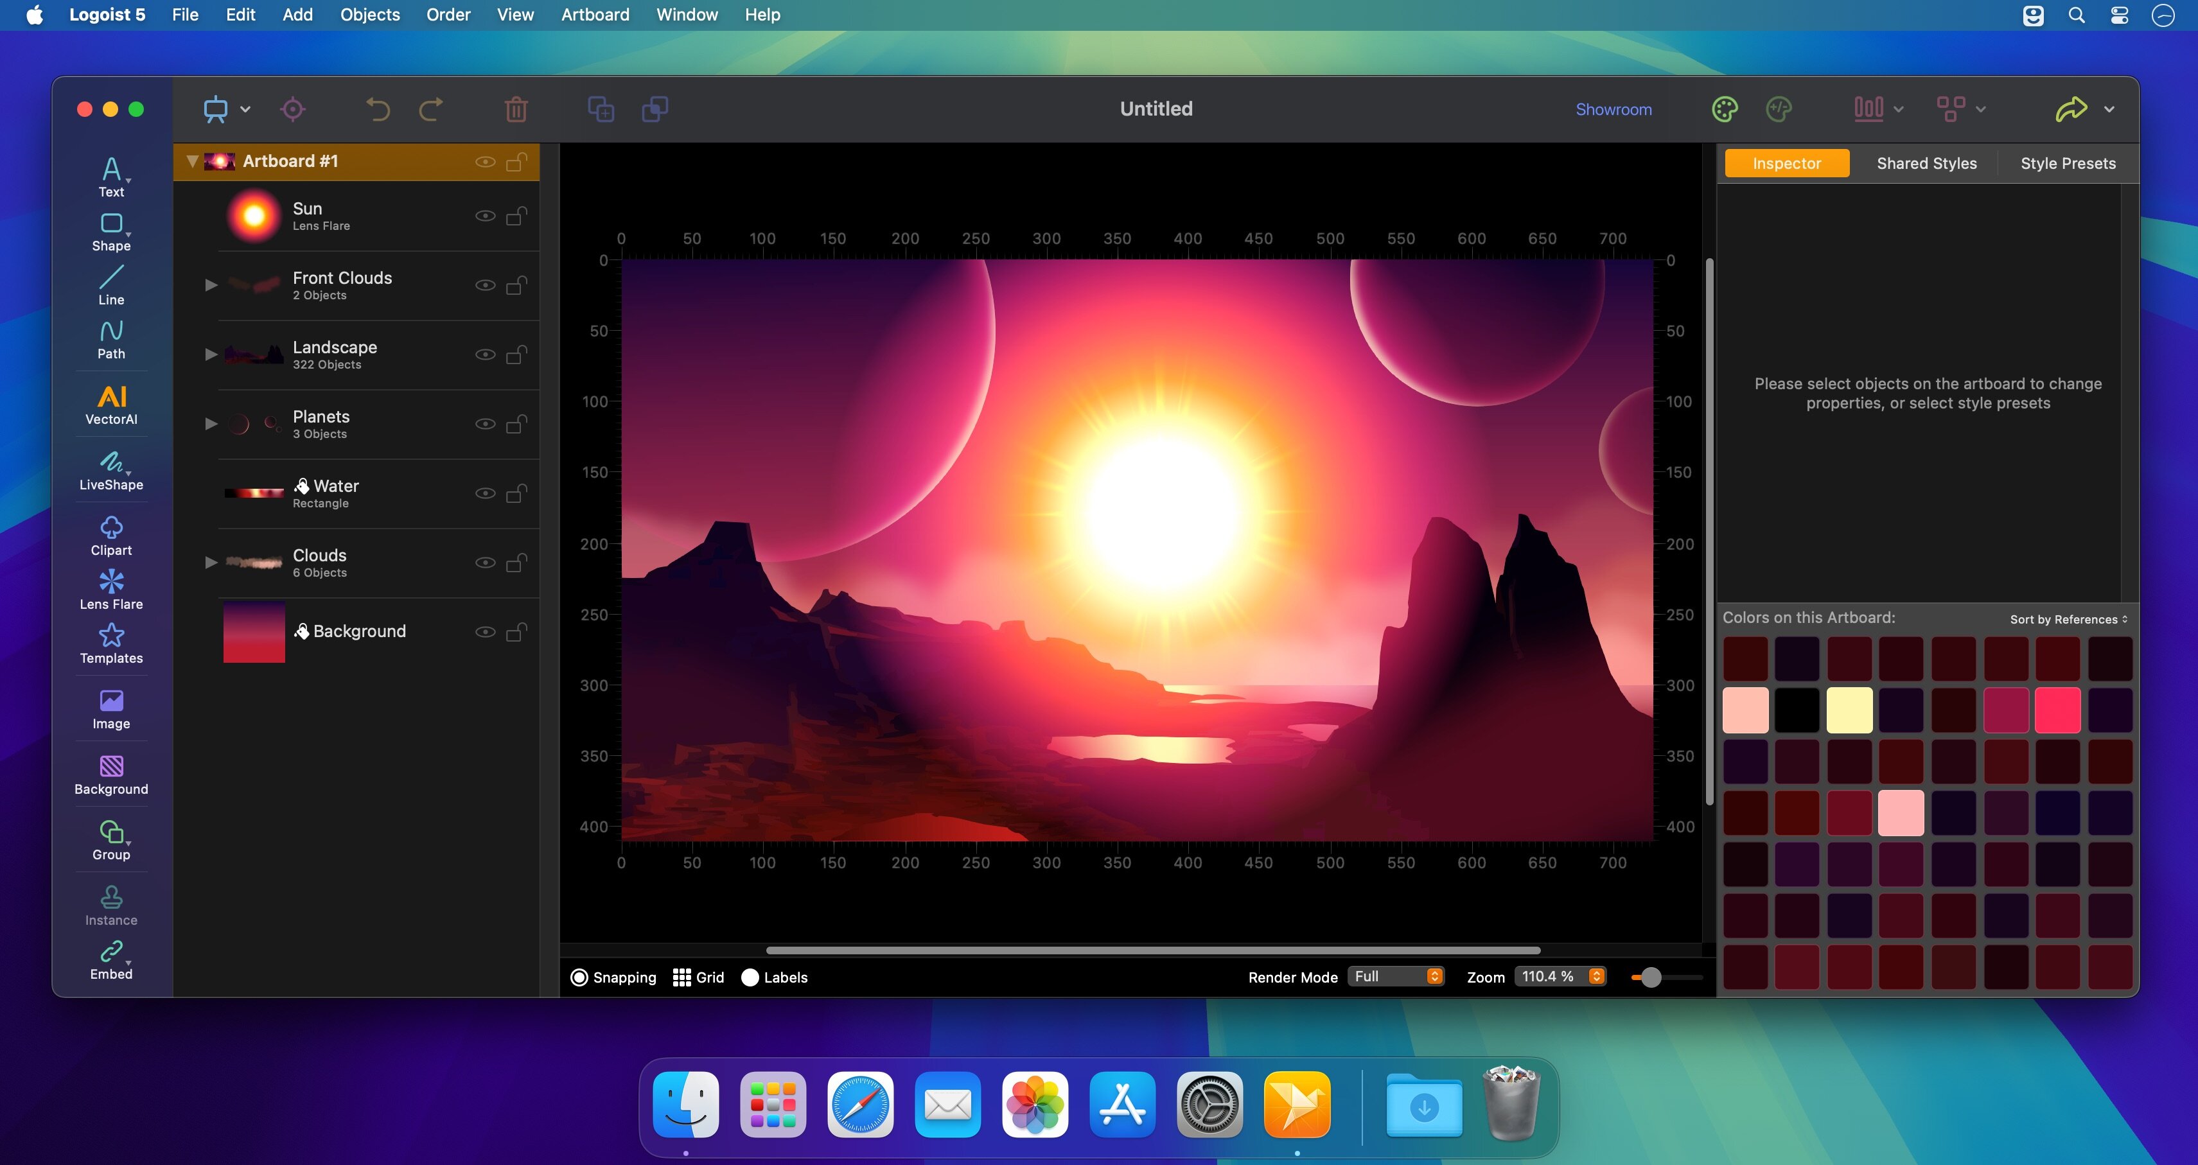Hide the Water layer with eye icon
The height and width of the screenshot is (1165, 2198).
[485, 493]
